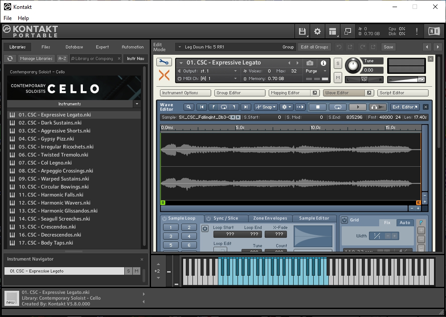Open the gear options icon in header
The image size is (446, 317).
317,31
